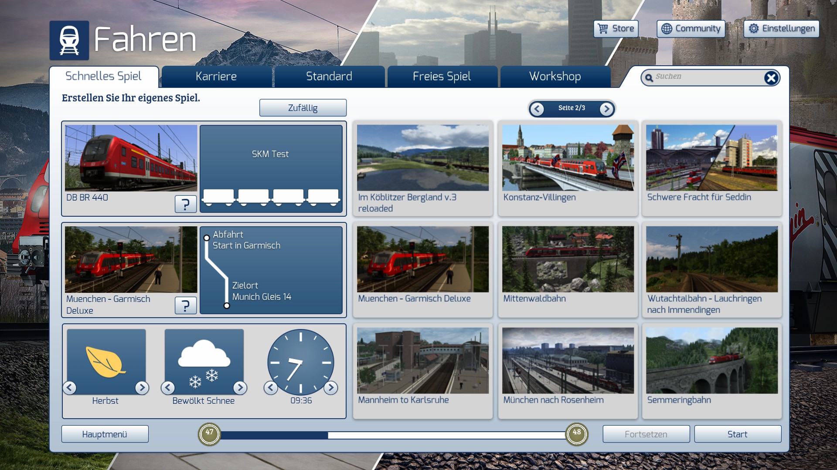Click the magnifying glass search icon
837x470 pixels.
649,78
